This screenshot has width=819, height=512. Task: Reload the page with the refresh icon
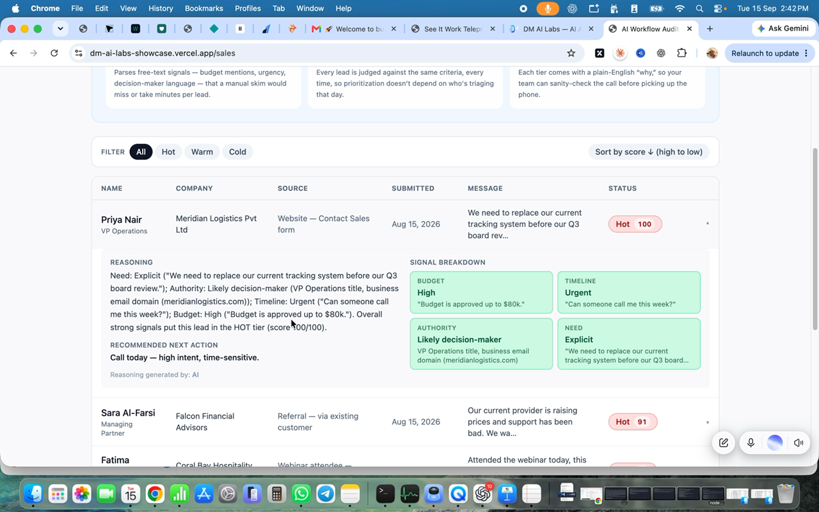54,53
